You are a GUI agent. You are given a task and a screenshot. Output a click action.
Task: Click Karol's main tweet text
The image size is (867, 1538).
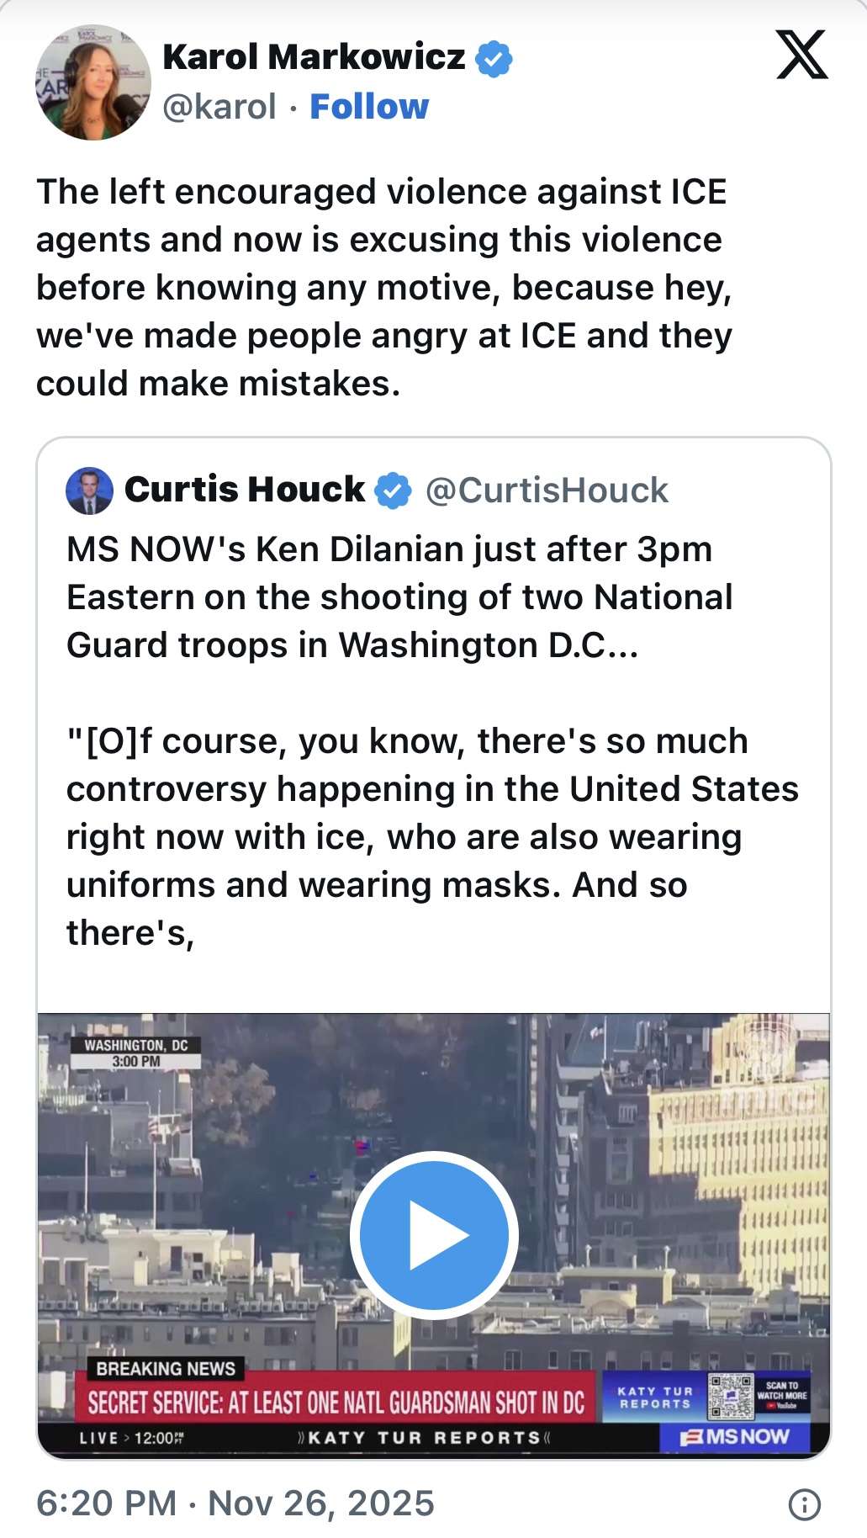(384, 288)
